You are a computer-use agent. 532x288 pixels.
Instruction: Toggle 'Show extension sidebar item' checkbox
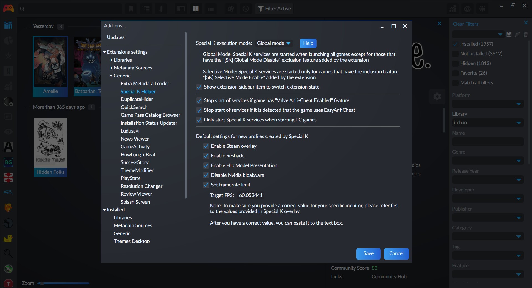pyautogui.click(x=199, y=87)
